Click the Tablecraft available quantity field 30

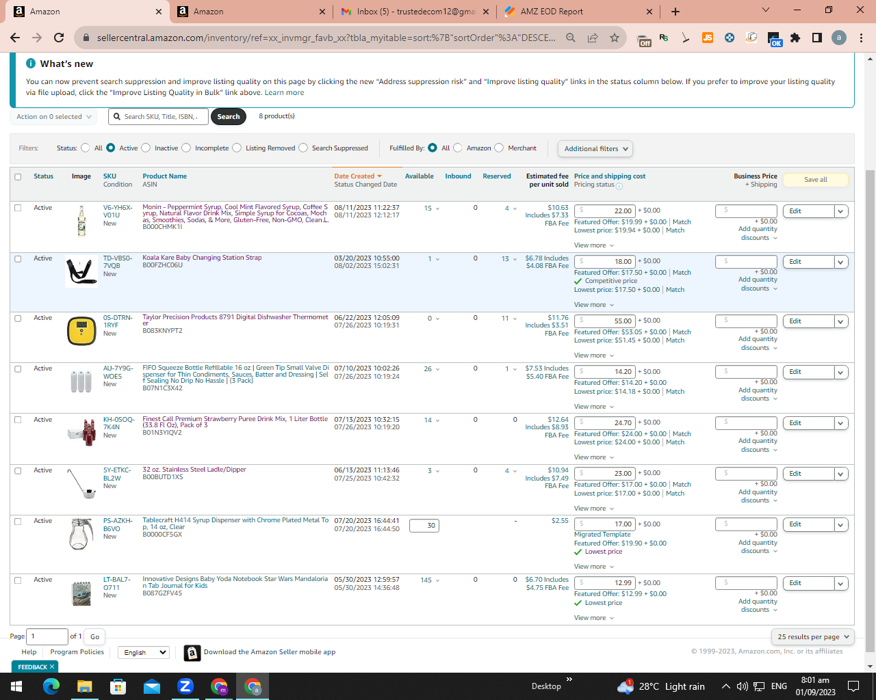424,526
